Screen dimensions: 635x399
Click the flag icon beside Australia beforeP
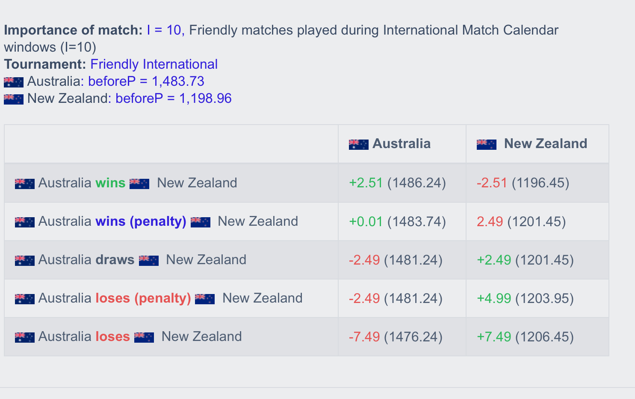click(14, 82)
